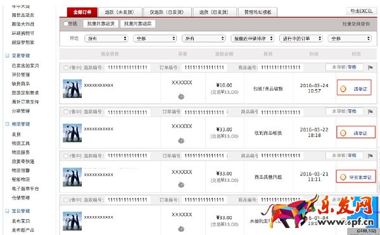380x235 pixels.
Task: Open 物流工具 in the sidebar
Action: (x=21, y=143)
